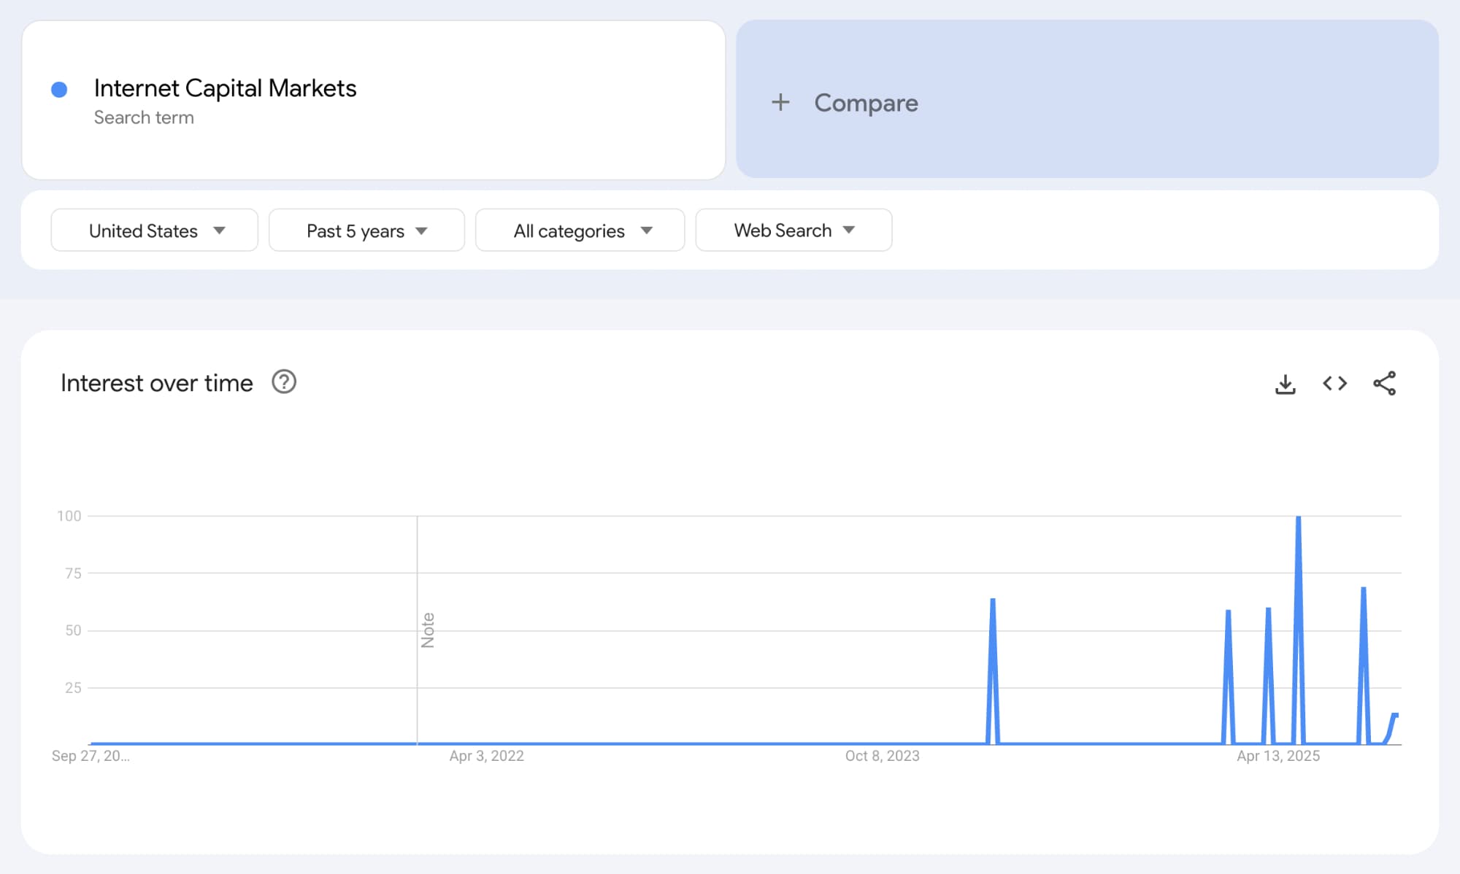Screen dimensions: 1460x874
Task: Click the blue dot next to search term
Action: [59, 90]
